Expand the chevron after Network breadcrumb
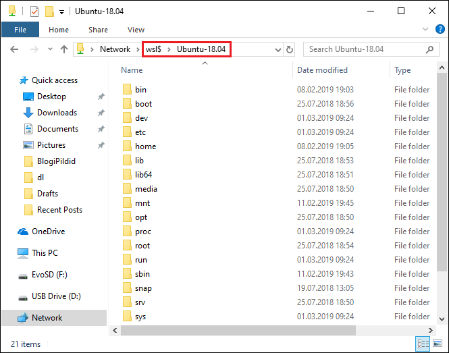The height and width of the screenshot is (353, 449). 138,49
